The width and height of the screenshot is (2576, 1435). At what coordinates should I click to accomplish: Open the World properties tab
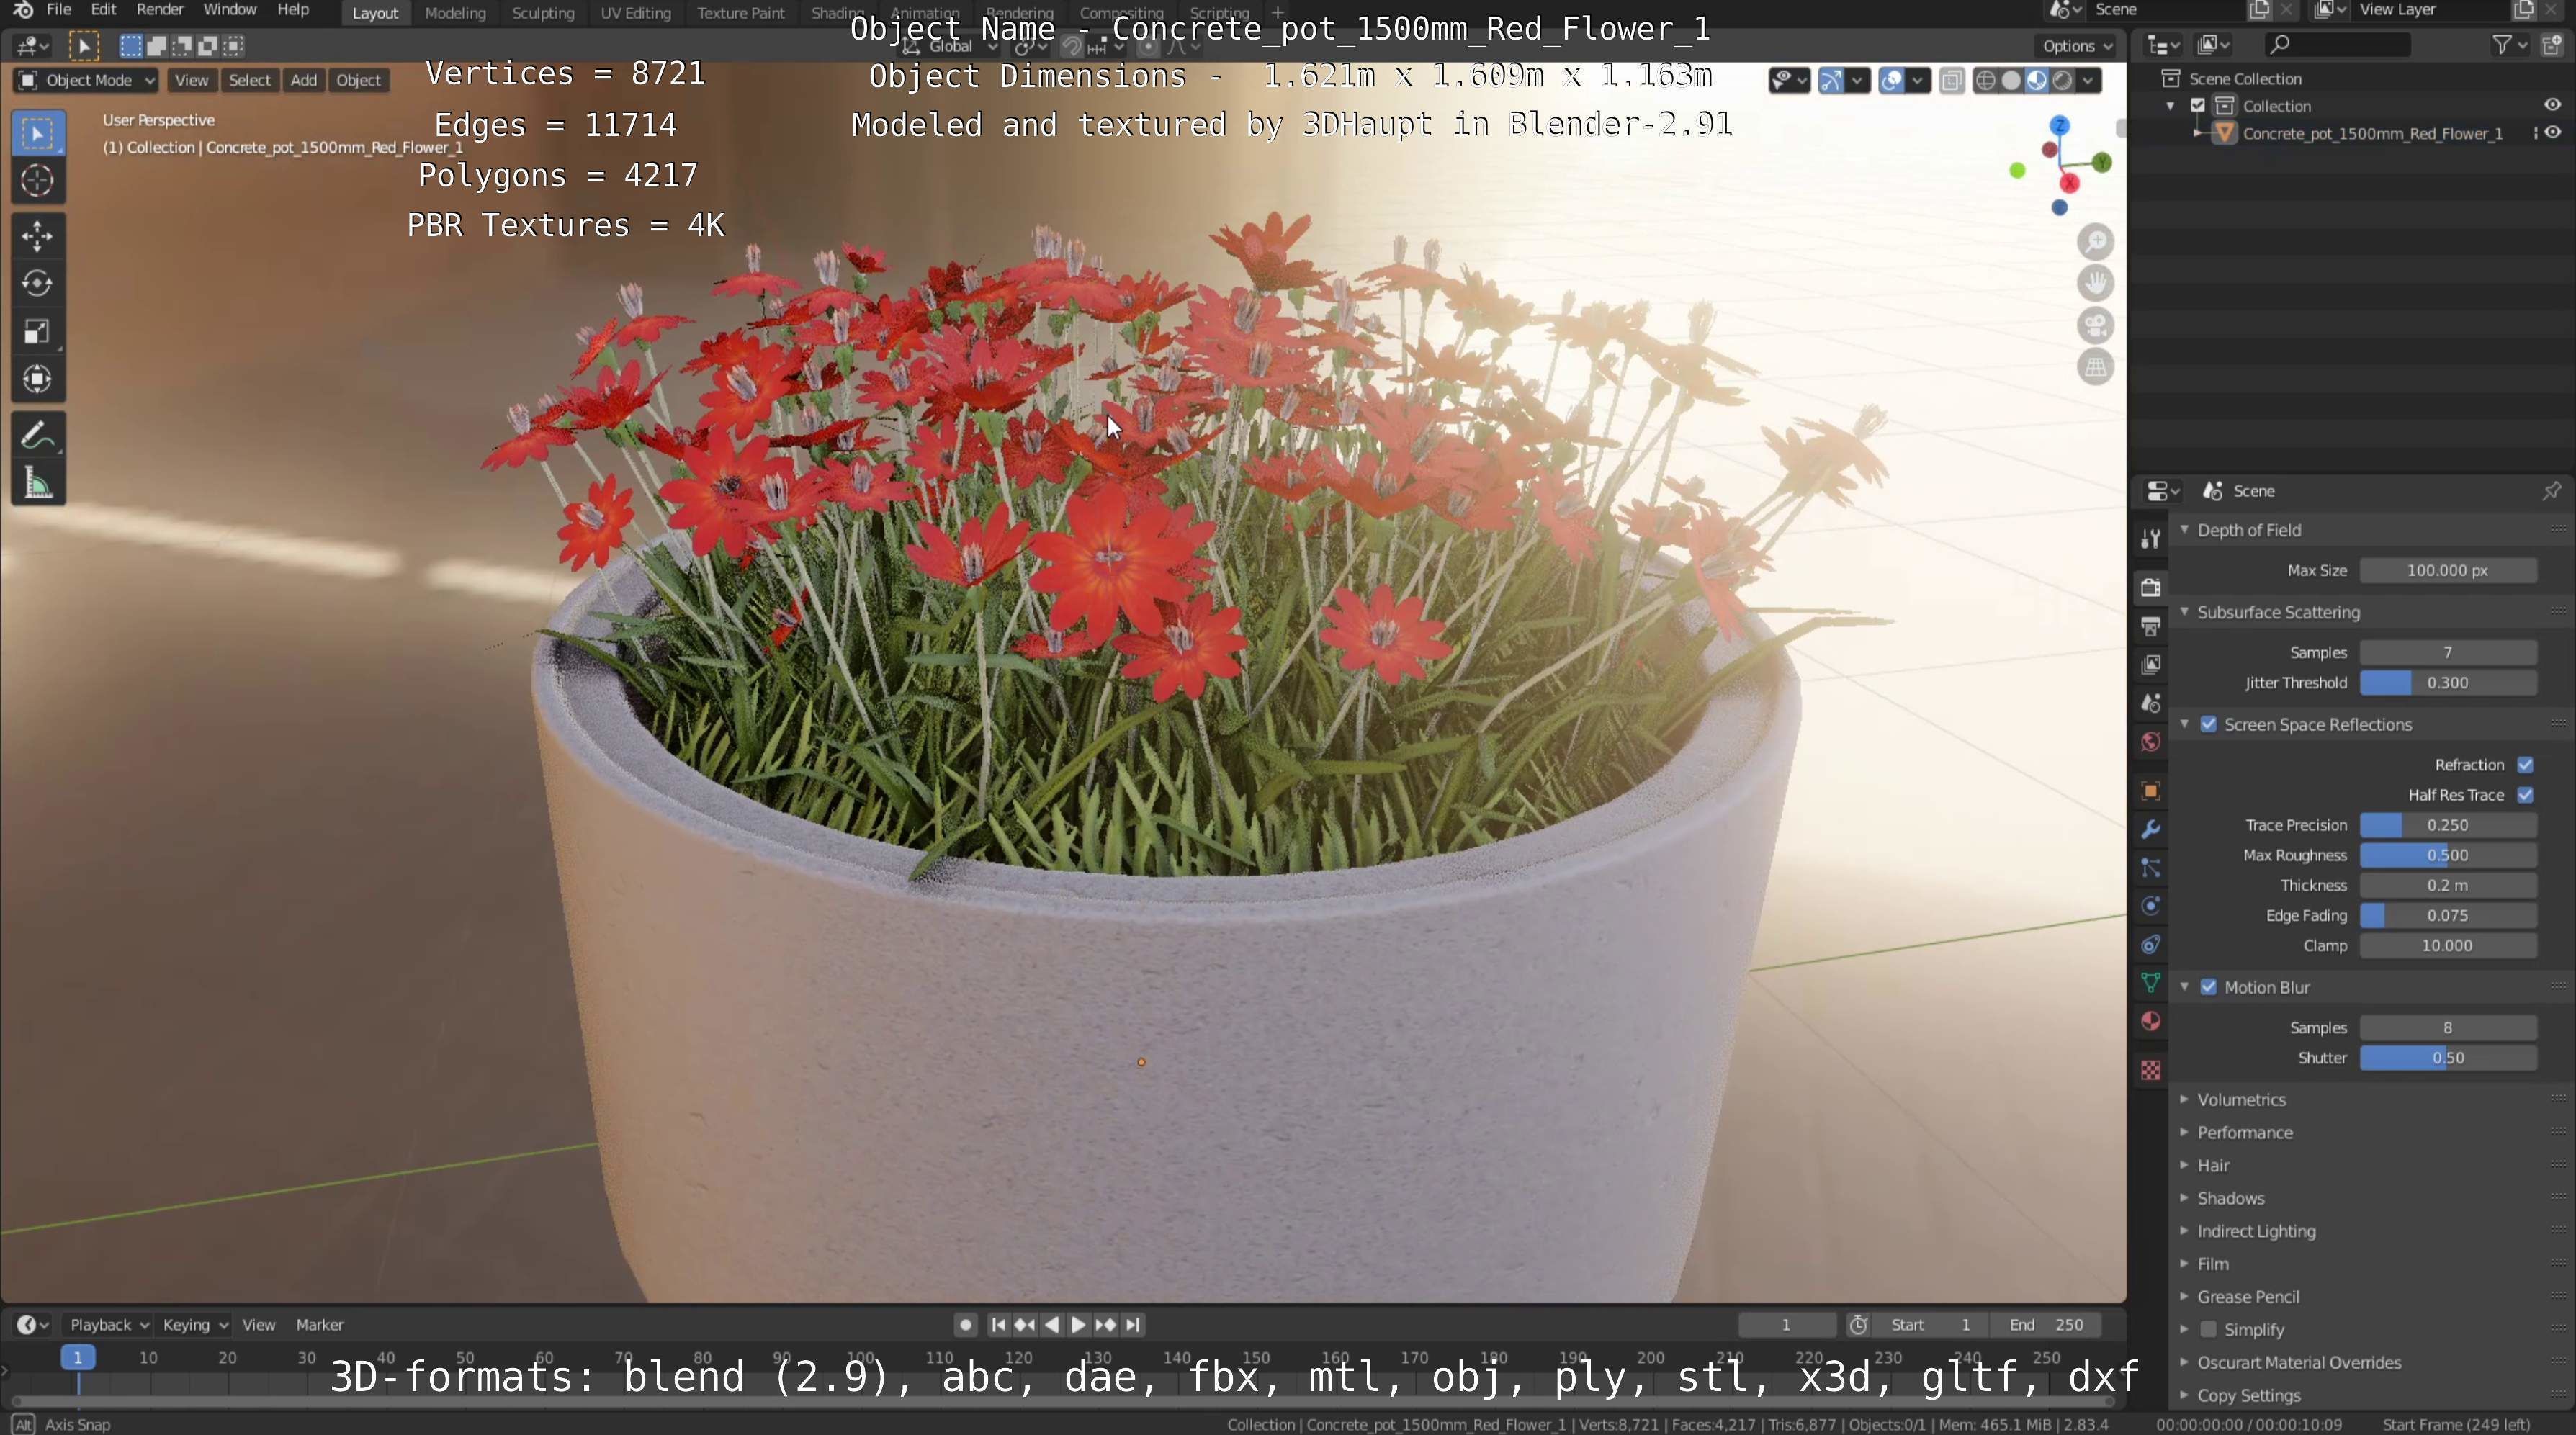[2151, 742]
